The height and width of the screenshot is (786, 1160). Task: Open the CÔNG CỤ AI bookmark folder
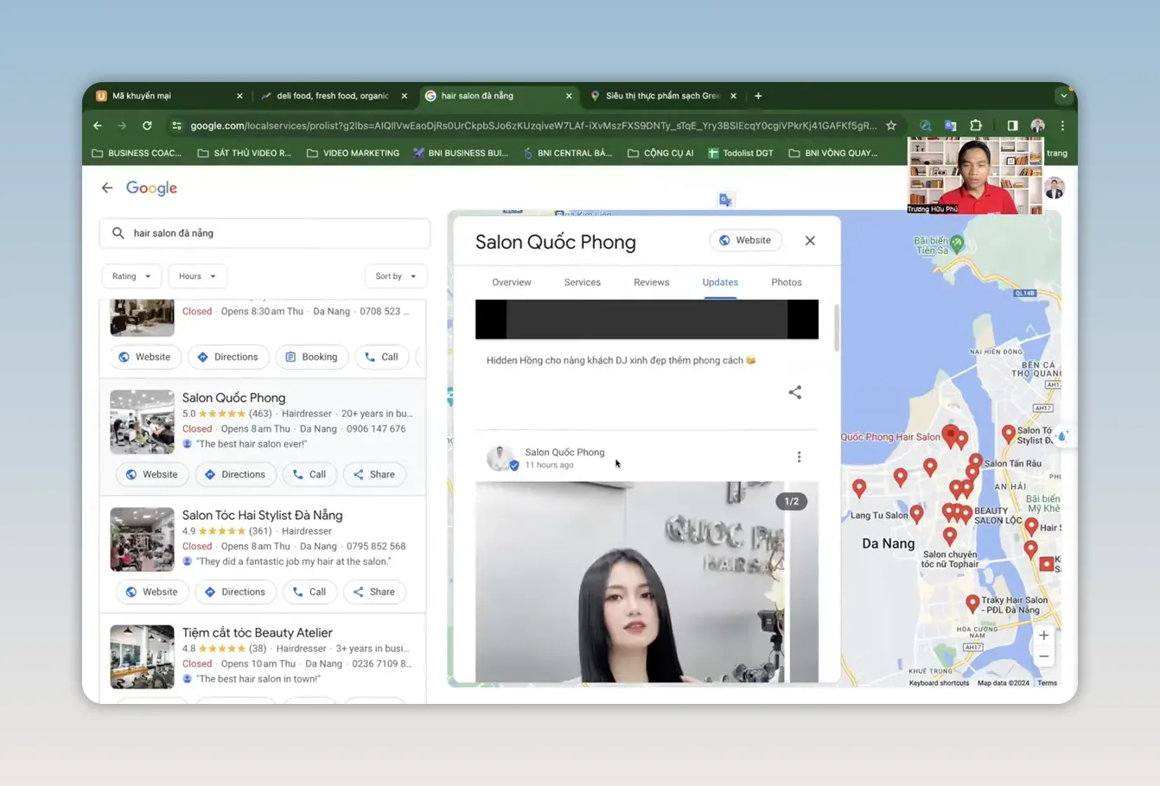pos(660,153)
